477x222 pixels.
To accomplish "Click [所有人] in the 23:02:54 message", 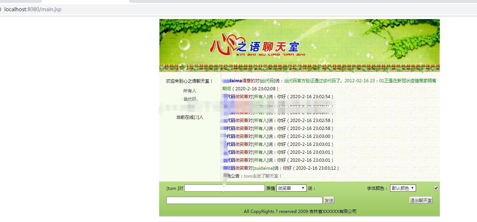I will (260, 97).
